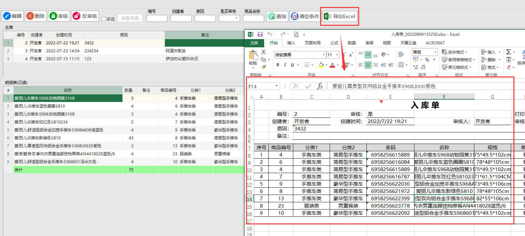Open the 文件 File tab in Excel
The width and height of the screenshot is (525, 236).
click(254, 43)
